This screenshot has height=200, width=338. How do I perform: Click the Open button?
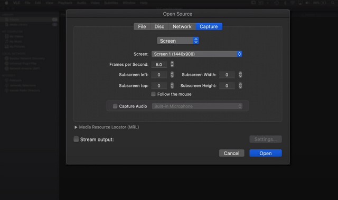(x=266, y=153)
